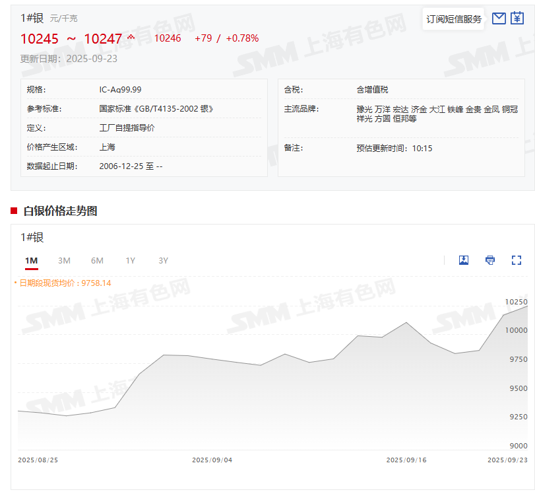Screen dimensions: 535x492
Task: View the 3Y price history
Action: 164,261
